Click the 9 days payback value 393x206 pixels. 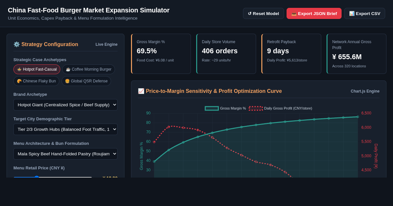(278, 51)
